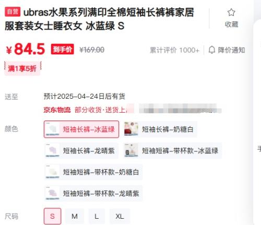Select color 短袖长裤-龙睛紫
The width and height of the screenshot is (261, 225).
(x=81, y=150)
